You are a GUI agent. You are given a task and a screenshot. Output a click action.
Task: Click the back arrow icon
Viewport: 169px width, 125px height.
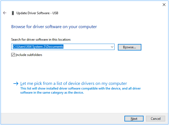pos(5,13)
